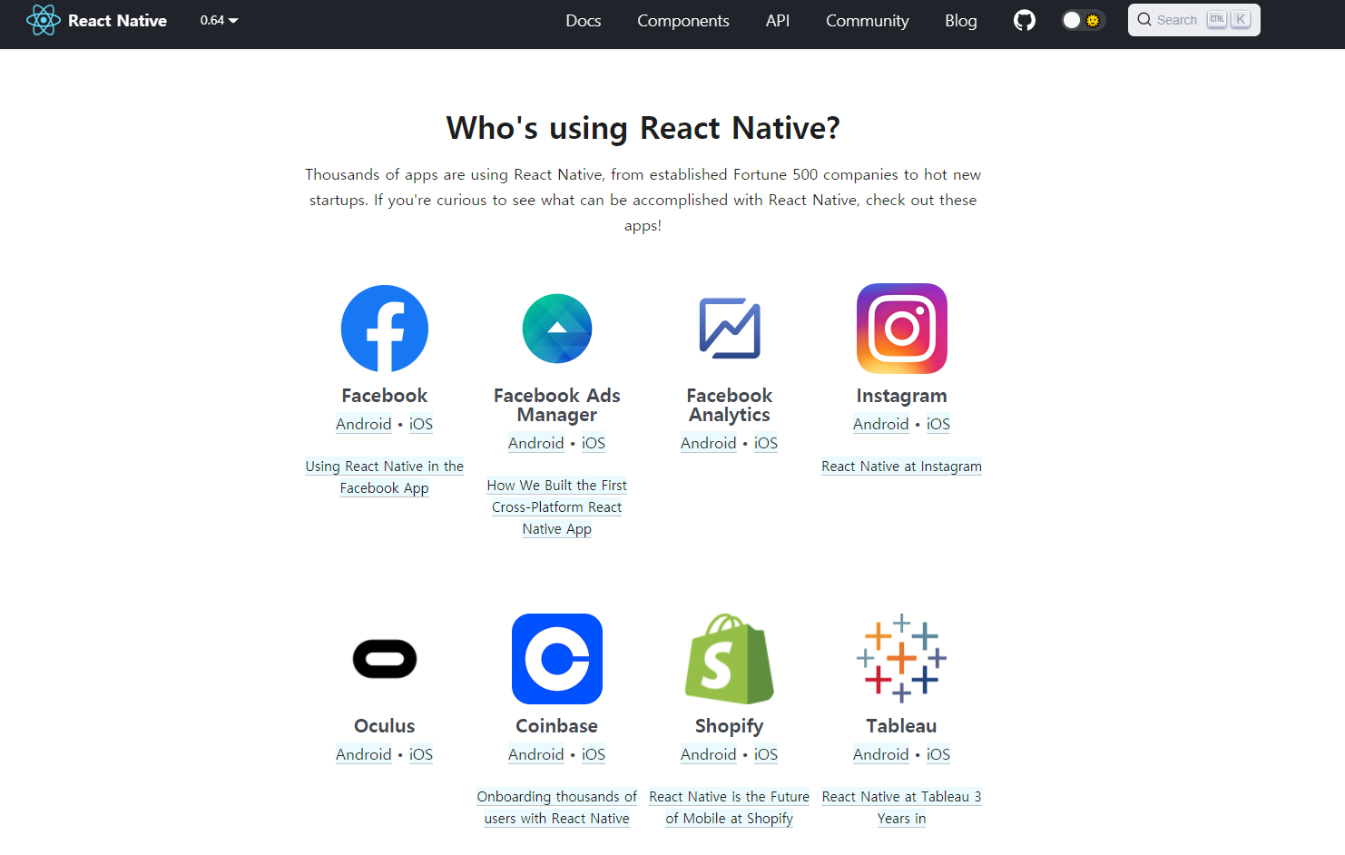Image resolution: width=1345 pixels, height=855 pixels.
Task: Click the React Native atom logo
Action: click(43, 20)
